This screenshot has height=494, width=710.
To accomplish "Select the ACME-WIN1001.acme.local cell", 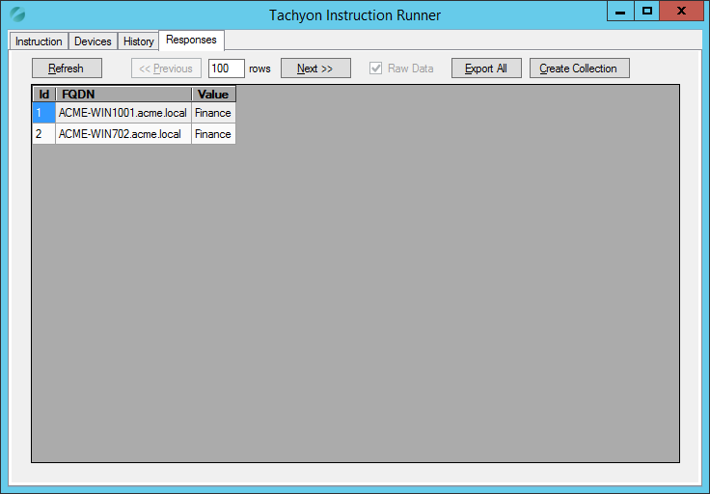I will [123, 113].
